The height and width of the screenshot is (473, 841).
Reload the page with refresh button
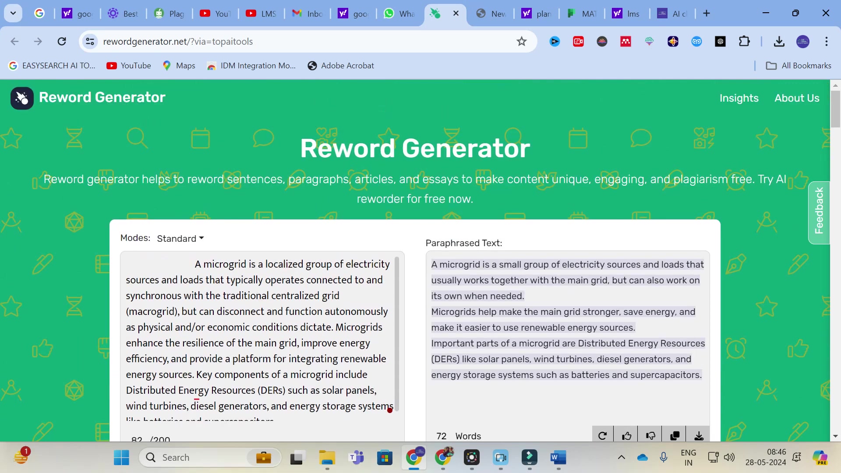(62, 42)
